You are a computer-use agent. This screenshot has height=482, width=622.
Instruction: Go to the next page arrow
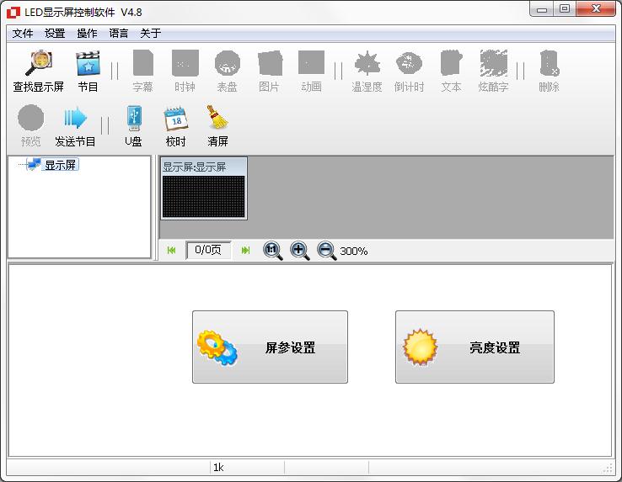click(x=245, y=250)
